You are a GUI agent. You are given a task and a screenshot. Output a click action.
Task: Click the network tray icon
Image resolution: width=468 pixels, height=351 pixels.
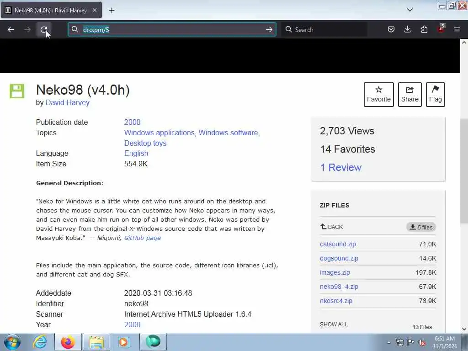click(400, 342)
